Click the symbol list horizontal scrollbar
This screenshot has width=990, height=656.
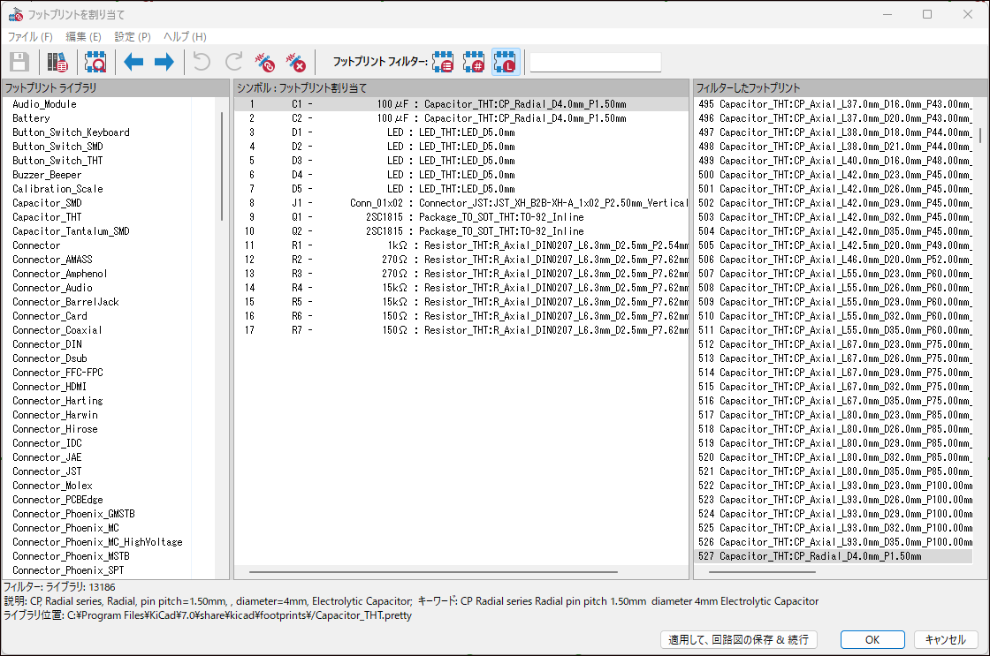coord(460,572)
